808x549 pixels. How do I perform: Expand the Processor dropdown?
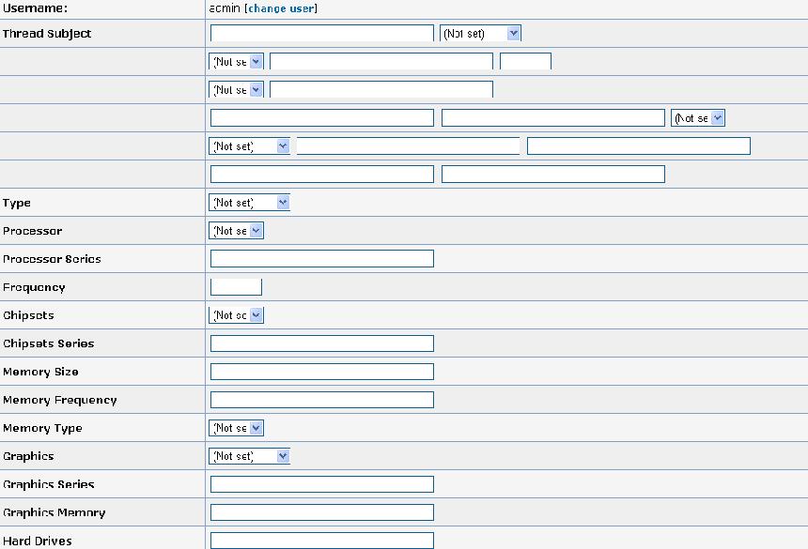(236, 231)
